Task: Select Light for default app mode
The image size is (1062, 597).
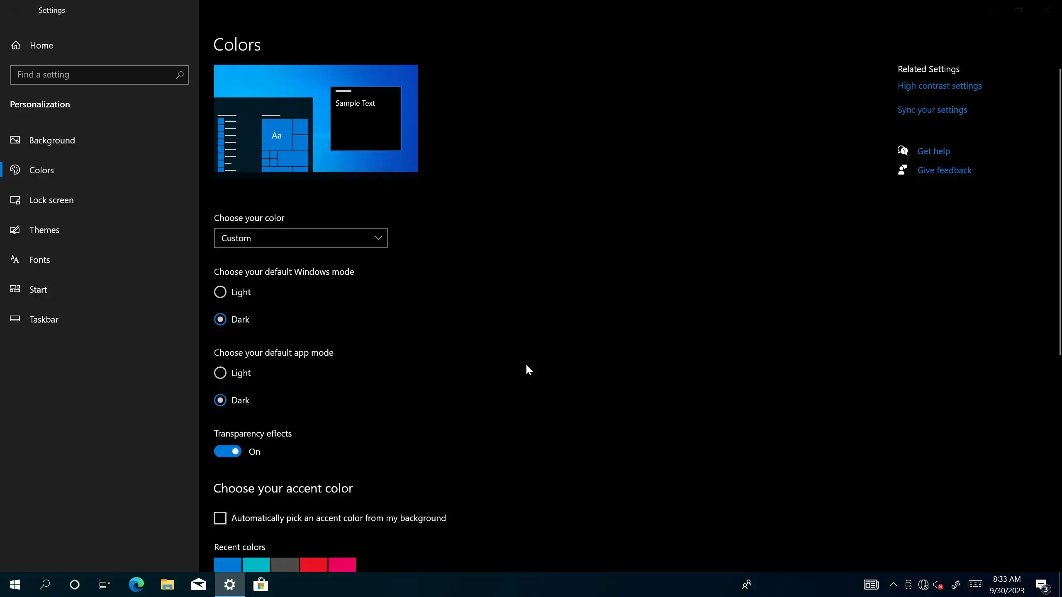Action: (220, 373)
